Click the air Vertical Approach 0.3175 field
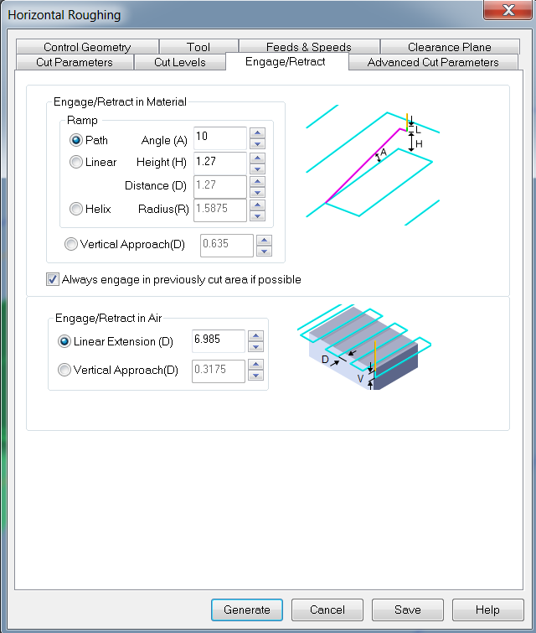The image size is (536, 633). pos(219,371)
